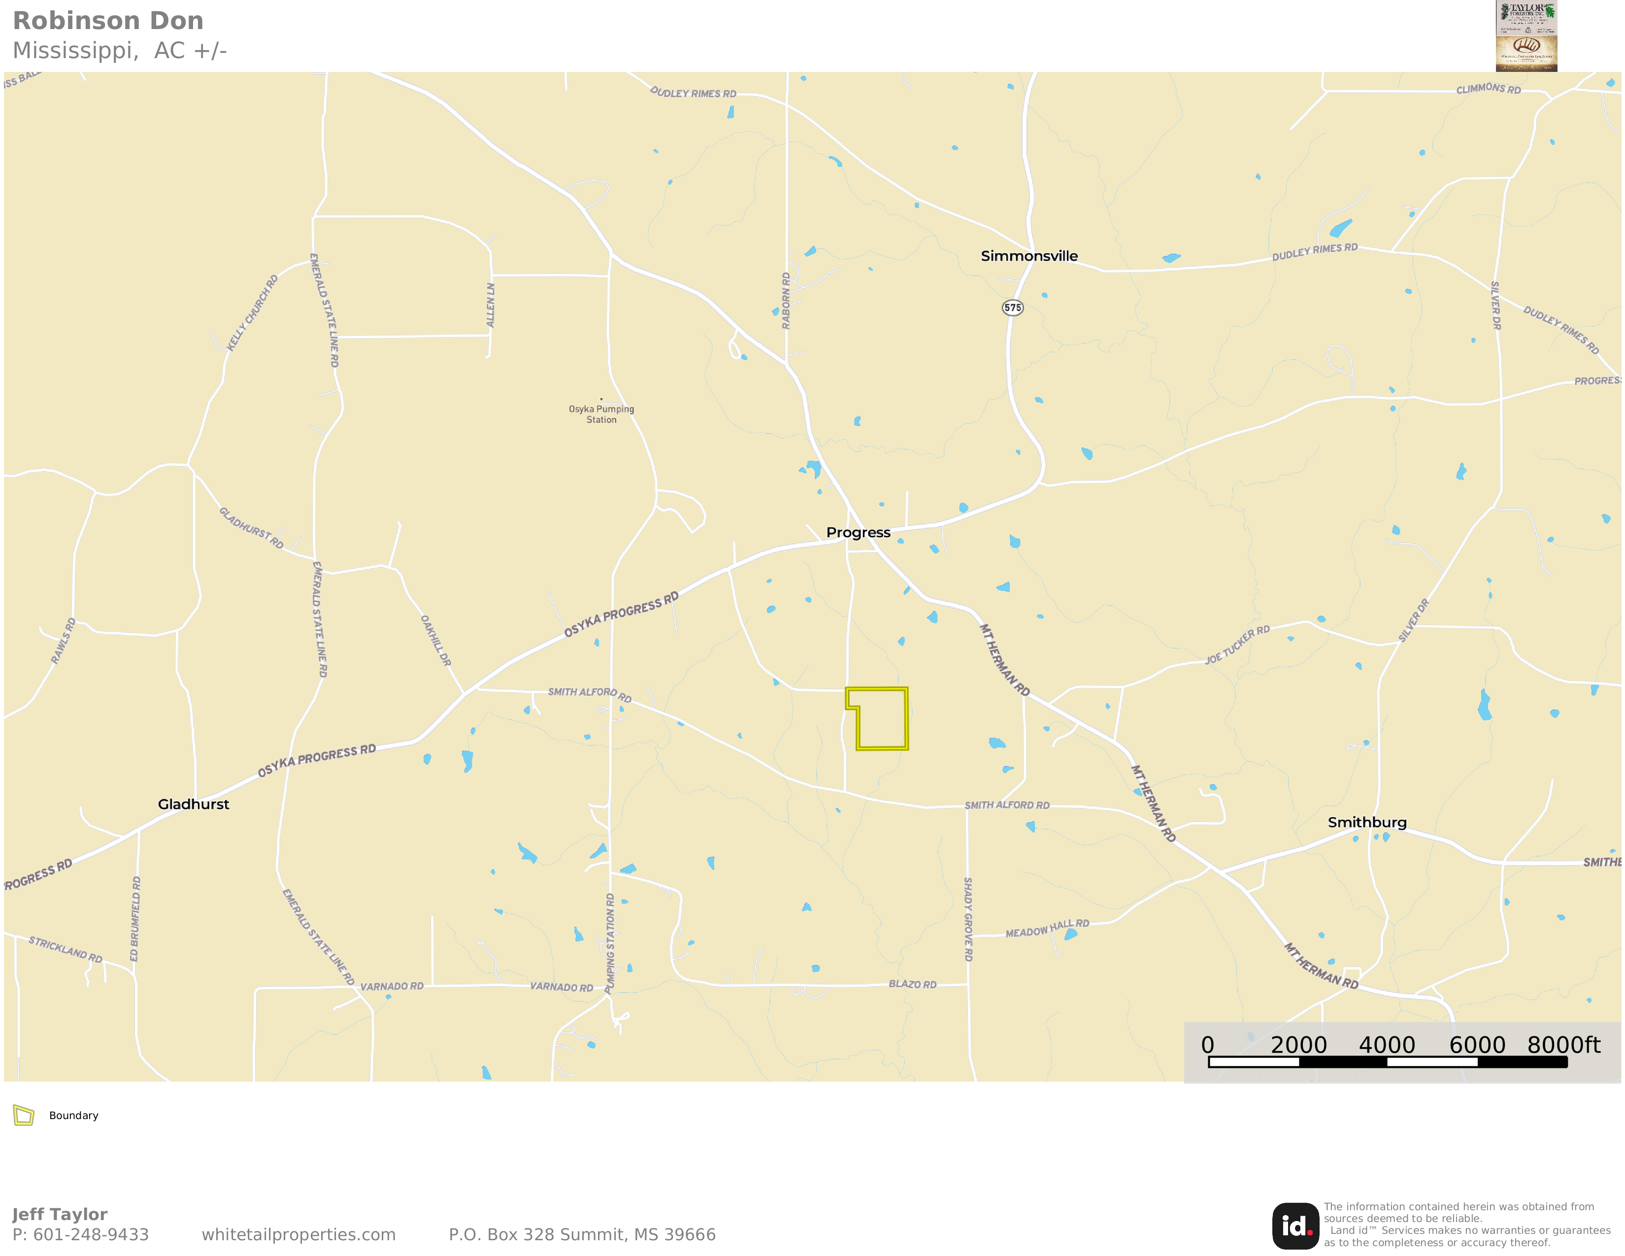This screenshot has width=1625, height=1256.
Task: Select the yellow property boundary parcel
Action: coord(878,718)
